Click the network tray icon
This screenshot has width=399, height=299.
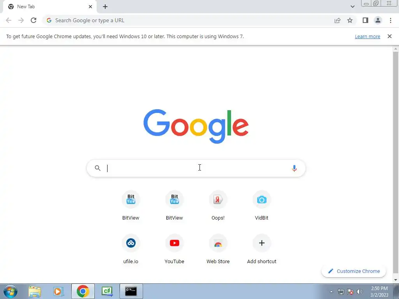pos(341,292)
